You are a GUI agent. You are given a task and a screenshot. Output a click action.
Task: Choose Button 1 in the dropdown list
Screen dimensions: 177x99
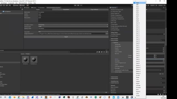139,65
